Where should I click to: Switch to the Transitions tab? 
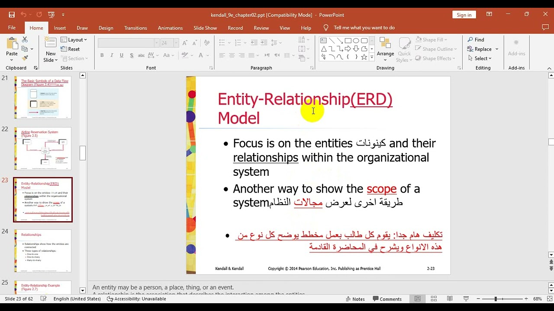click(135, 28)
